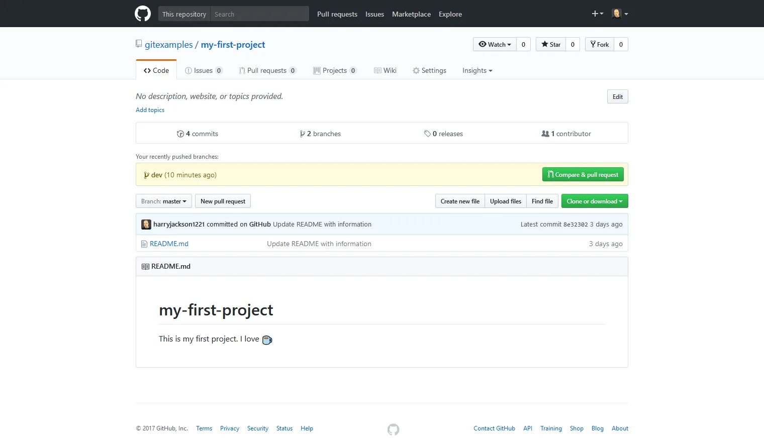Click the Add topics link
764x447 pixels.
pyautogui.click(x=150, y=110)
